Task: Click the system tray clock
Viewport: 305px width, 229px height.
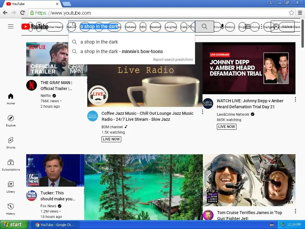Action: pos(294,225)
